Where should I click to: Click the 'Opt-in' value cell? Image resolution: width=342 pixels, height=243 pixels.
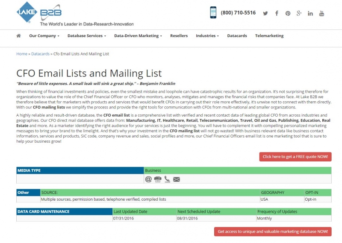coord(318,199)
